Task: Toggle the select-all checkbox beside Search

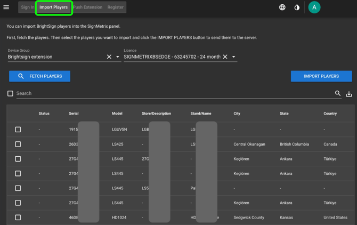Action: click(10, 93)
